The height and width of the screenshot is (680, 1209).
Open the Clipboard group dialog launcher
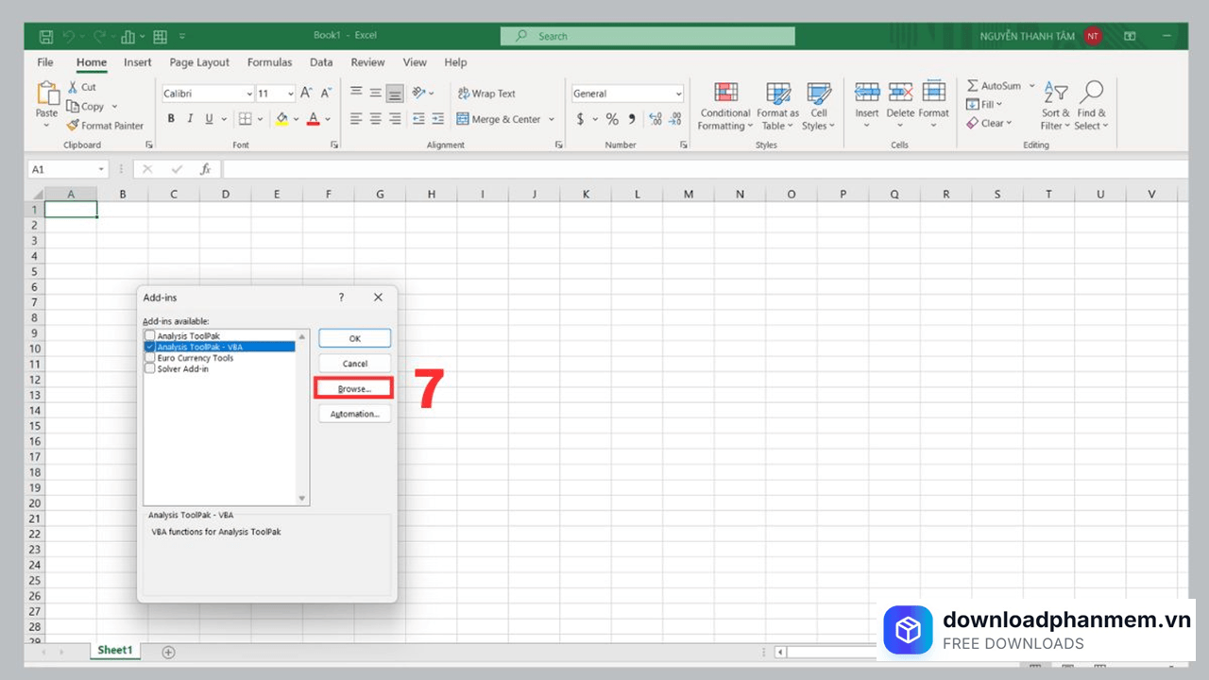point(148,144)
